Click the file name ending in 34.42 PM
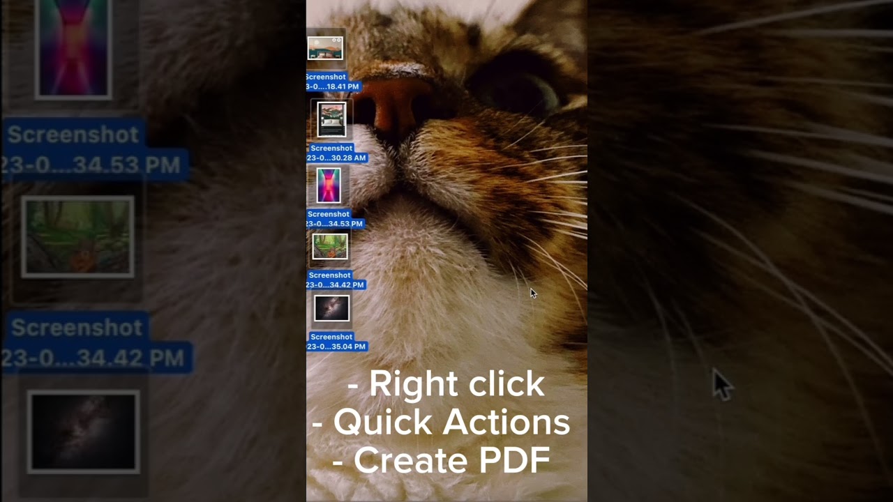 (x=336, y=280)
